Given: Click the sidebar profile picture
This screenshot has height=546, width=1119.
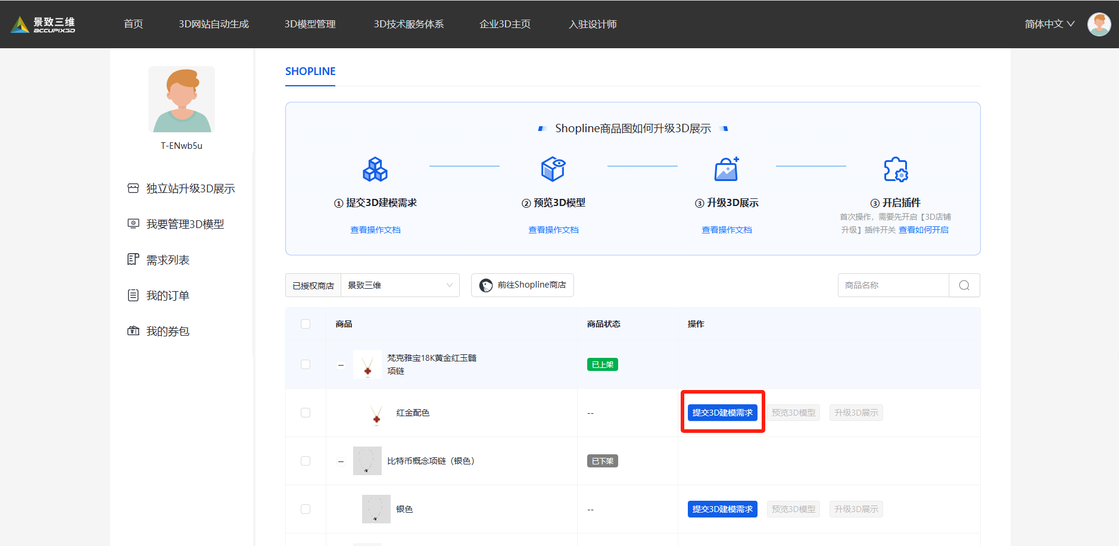Looking at the screenshot, I should pos(182,99).
